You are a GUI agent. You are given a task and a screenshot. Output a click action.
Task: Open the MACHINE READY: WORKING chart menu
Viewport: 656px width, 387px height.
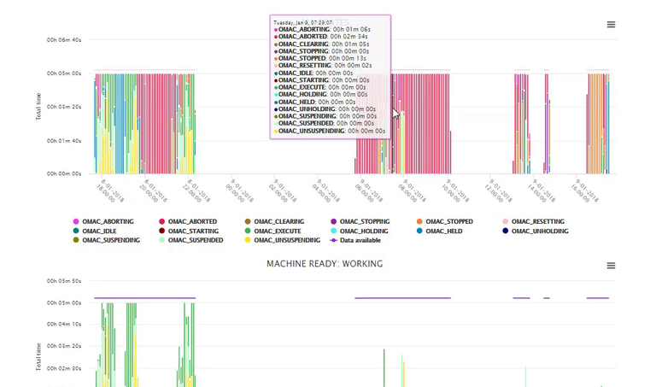[611, 266]
